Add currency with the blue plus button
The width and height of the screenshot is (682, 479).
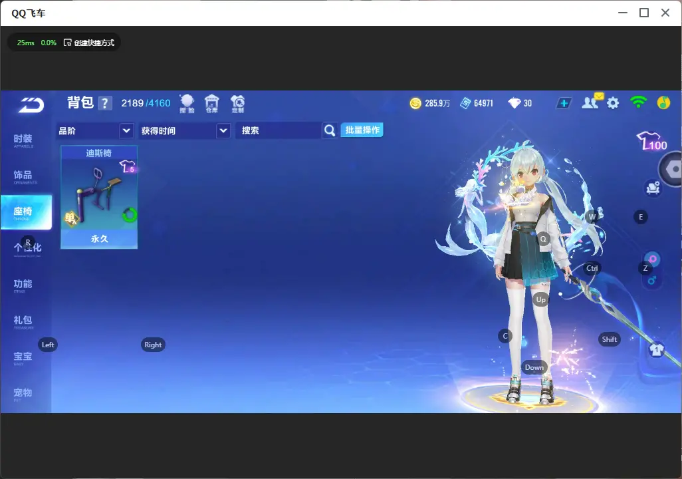[x=564, y=103]
